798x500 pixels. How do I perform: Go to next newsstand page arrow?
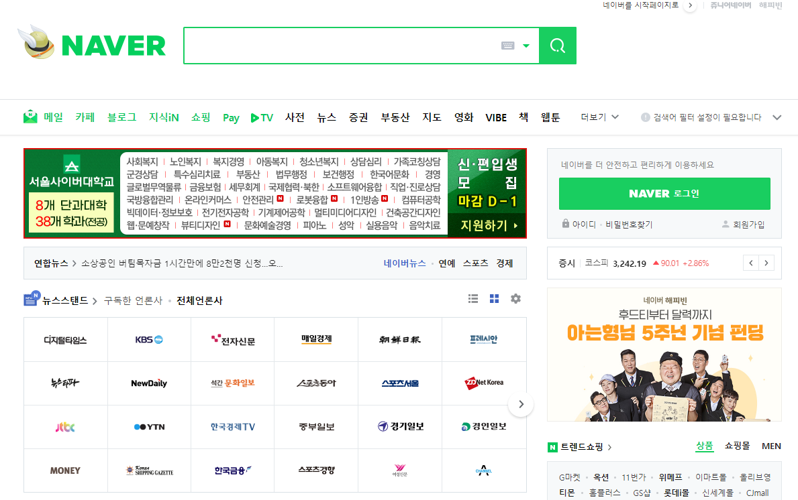pos(521,404)
